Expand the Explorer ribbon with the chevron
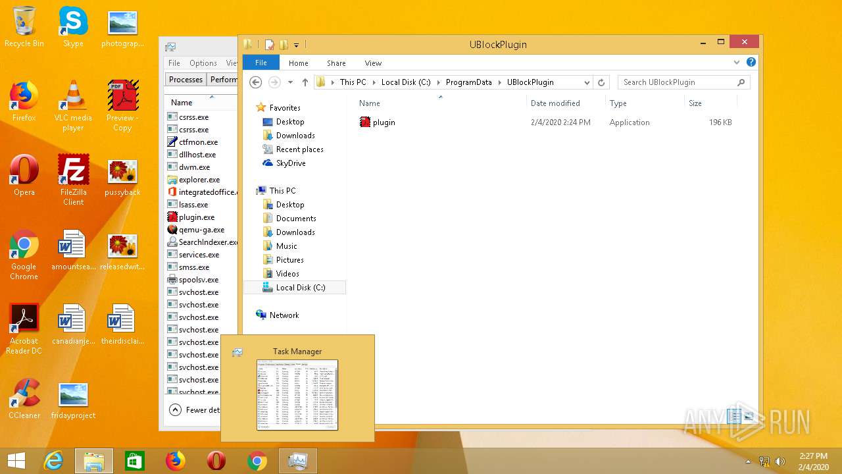This screenshot has height=474, width=842. pos(737,63)
